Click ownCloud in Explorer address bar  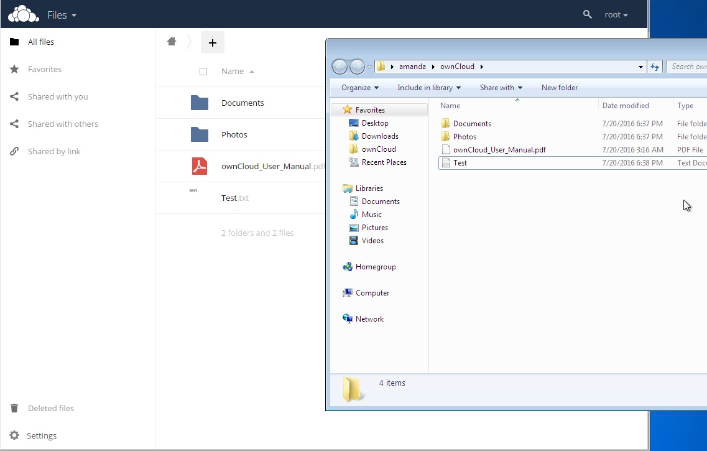click(x=457, y=67)
